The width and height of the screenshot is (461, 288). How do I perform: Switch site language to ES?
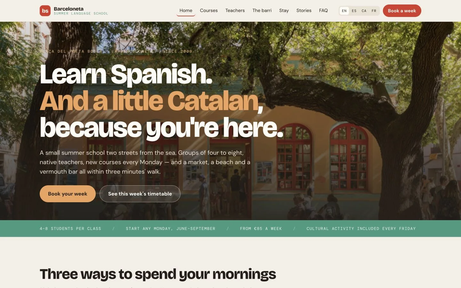(354, 11)
